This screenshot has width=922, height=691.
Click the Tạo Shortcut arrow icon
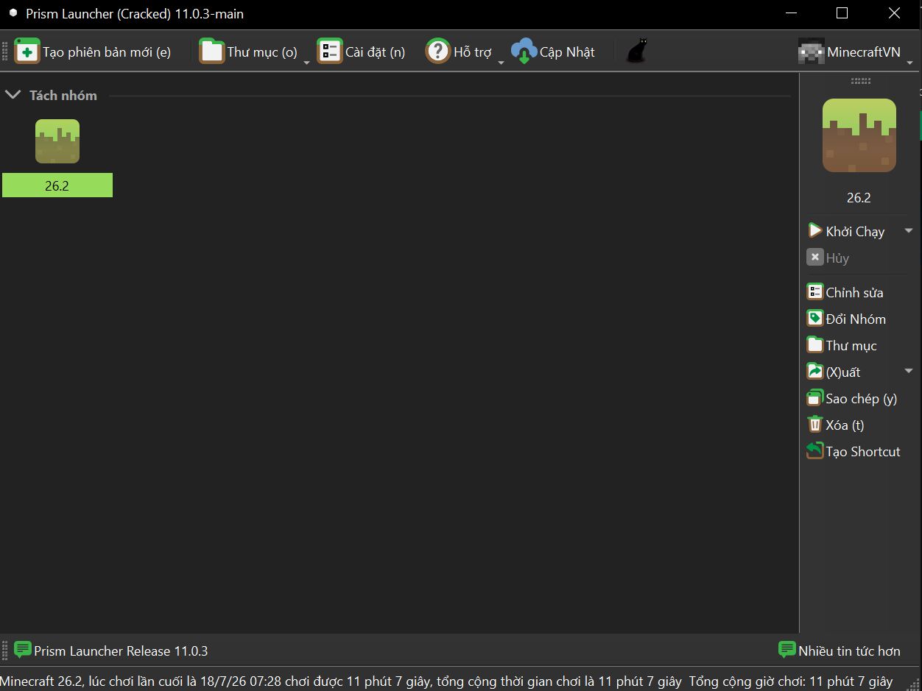point(814,451)
